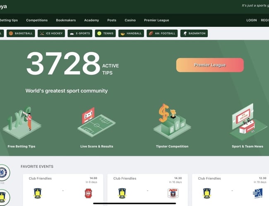
Task: Open the Bookmakers menu item
Action: tap(66, 20)
